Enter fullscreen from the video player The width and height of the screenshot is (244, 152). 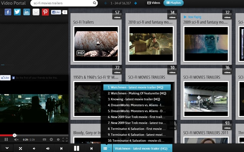65,139
